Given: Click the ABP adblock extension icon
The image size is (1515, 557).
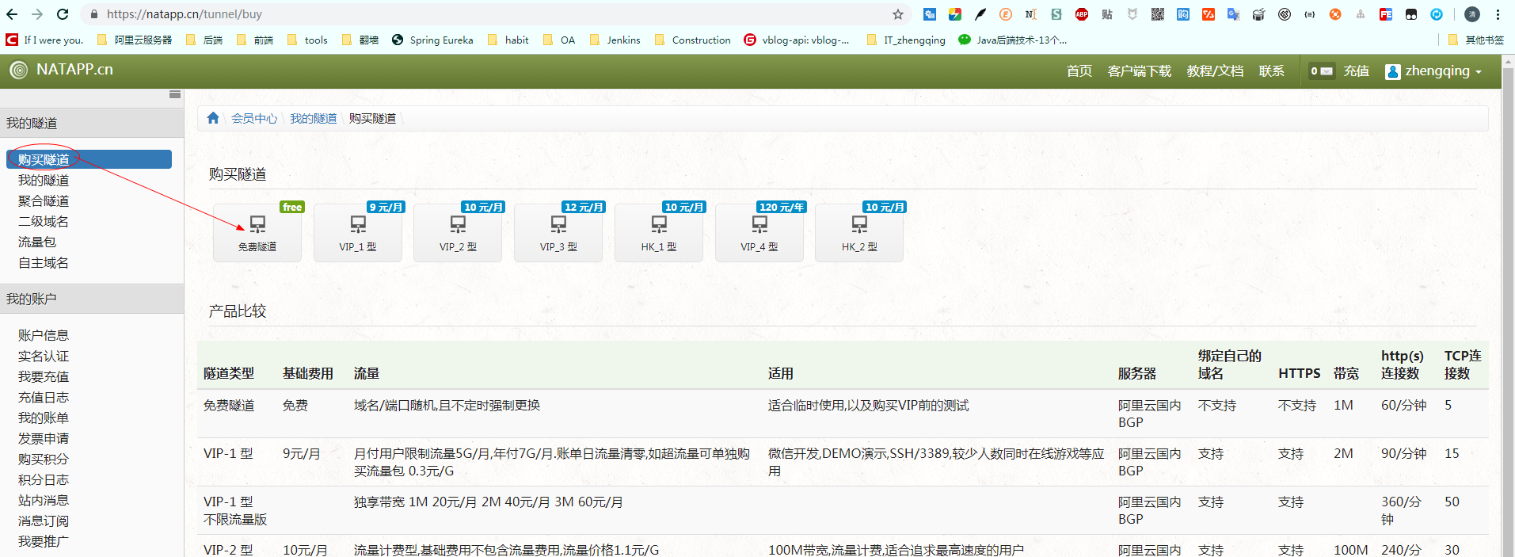Looking at the screenshot, I should tap(1082, 14).
